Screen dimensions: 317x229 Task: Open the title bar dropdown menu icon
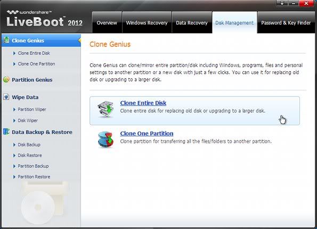point(282,3)
